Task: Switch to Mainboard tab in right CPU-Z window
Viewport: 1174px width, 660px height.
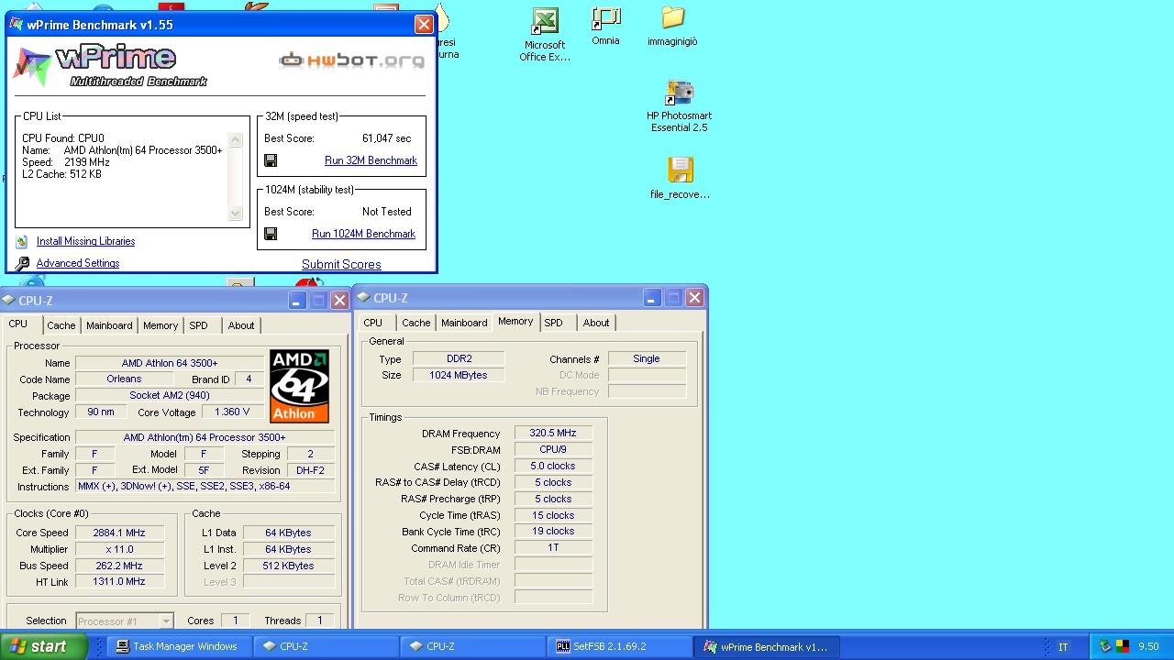Action: 464,323
